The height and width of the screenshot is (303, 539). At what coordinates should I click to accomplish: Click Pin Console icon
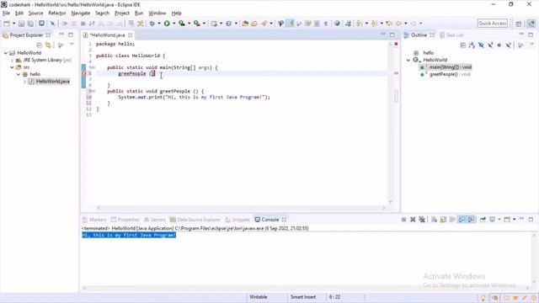click(x=483, y=220)
